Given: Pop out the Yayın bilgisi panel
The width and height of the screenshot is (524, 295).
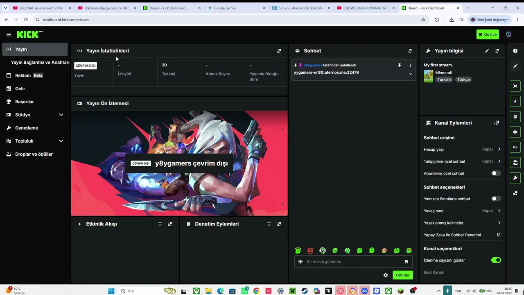Looking at the screenshot, I should tap(497, 51).
